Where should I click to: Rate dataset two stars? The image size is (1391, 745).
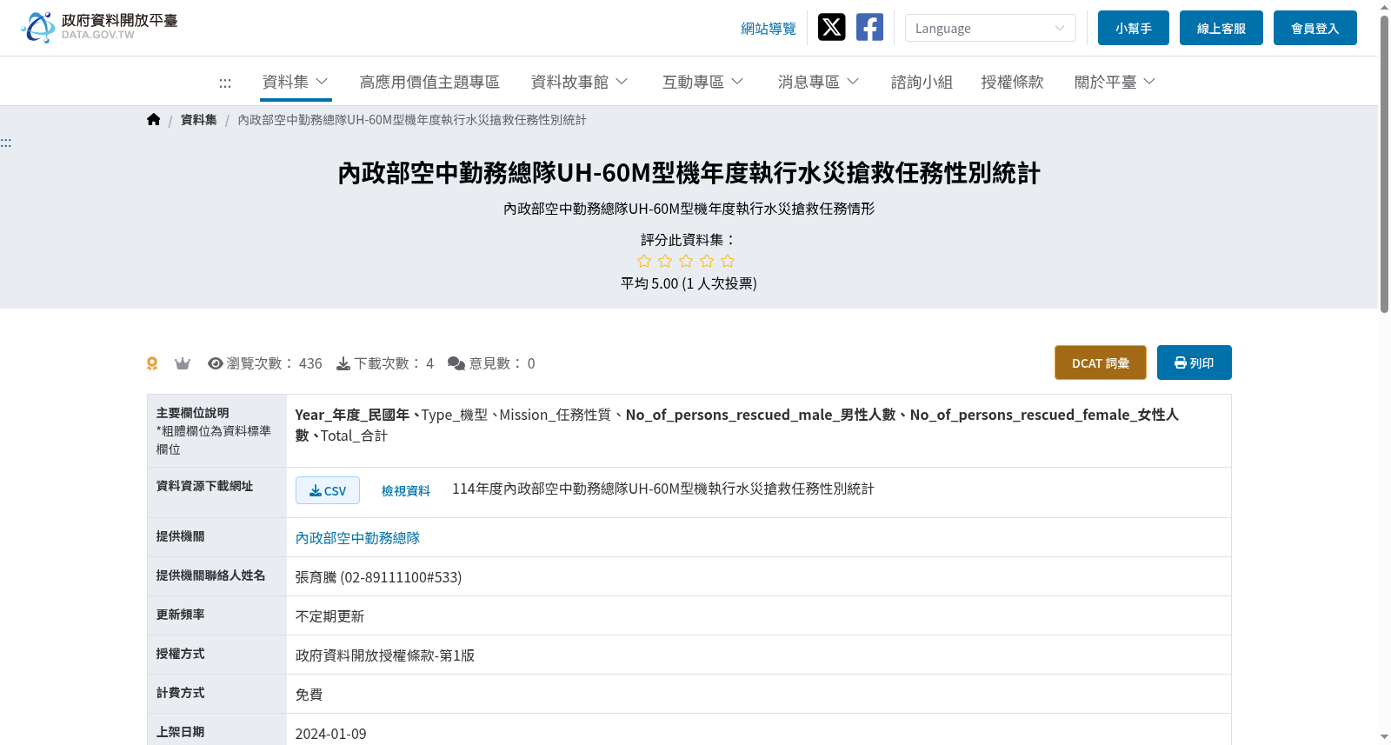click(x=665, y=261)
